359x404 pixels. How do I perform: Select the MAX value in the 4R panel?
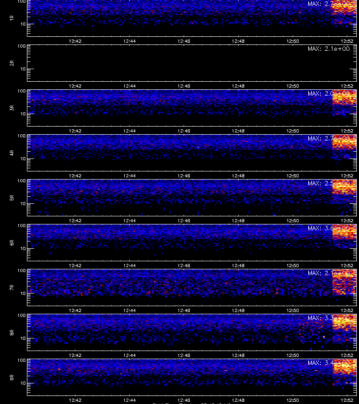(x=329, y=138)
